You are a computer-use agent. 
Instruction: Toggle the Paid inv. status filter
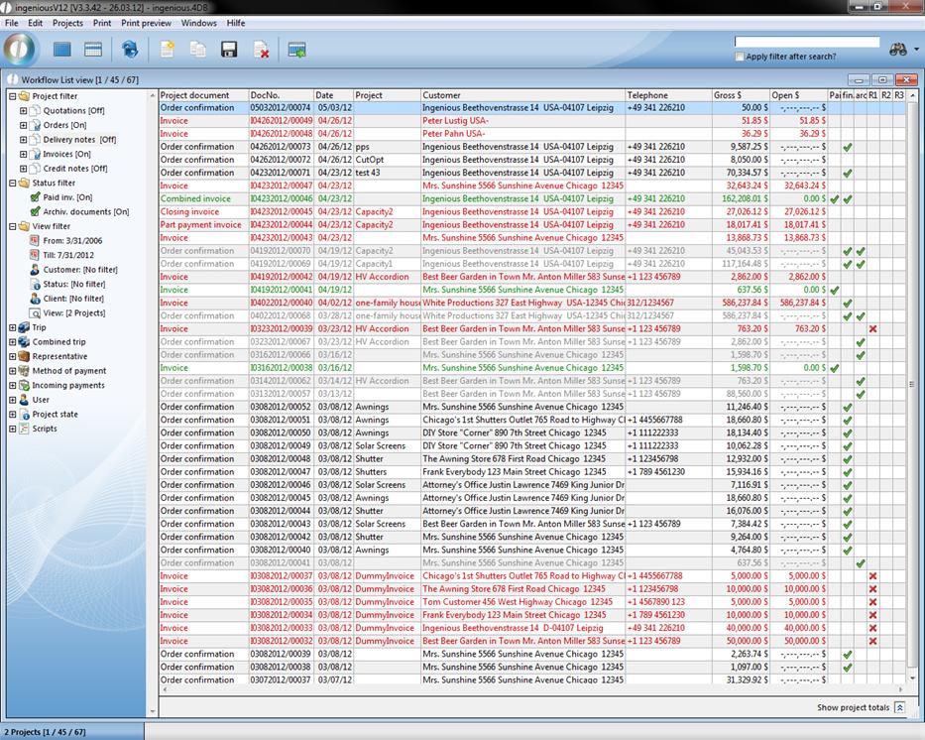pyautogui.click(x=36, y=197)
